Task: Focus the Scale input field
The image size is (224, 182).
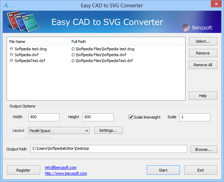Action: 195,117
